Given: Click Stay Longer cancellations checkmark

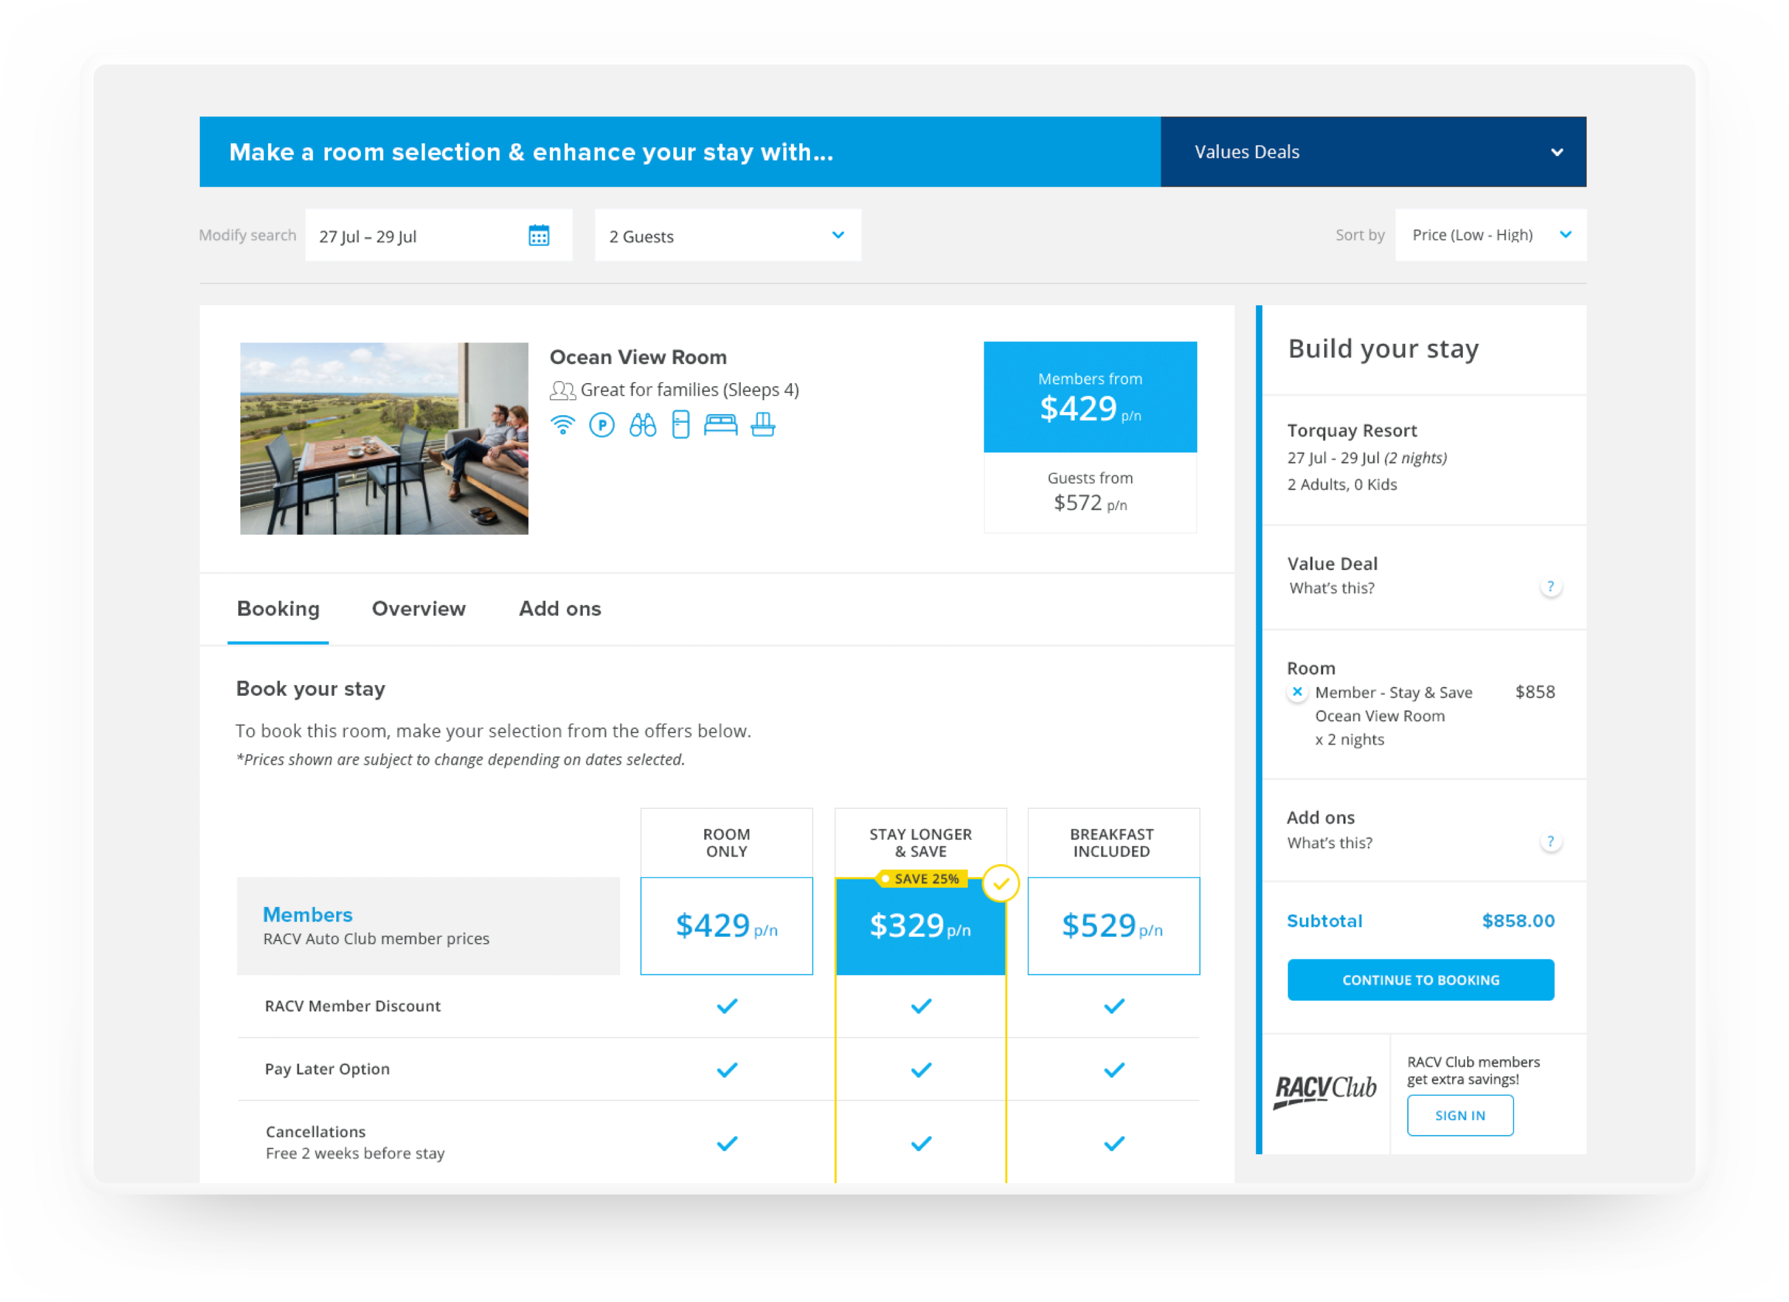Looking at the screenshot, I should click(921, 1143).
